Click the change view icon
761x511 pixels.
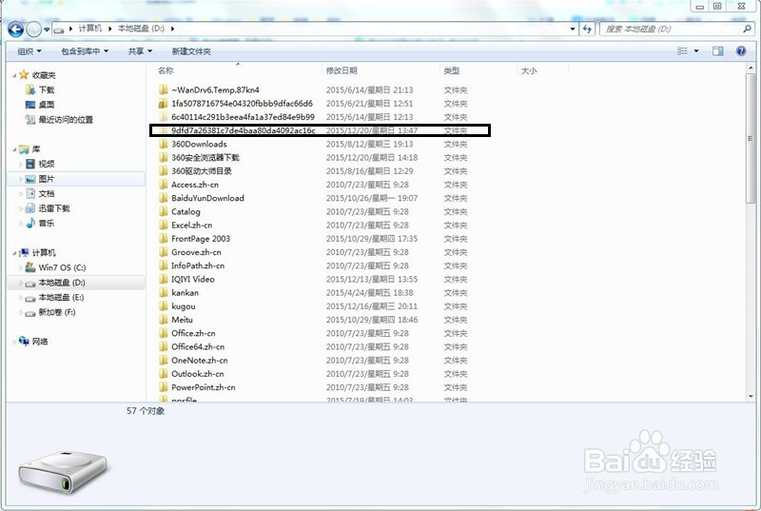pyautogui.click(x=682, y=51)
